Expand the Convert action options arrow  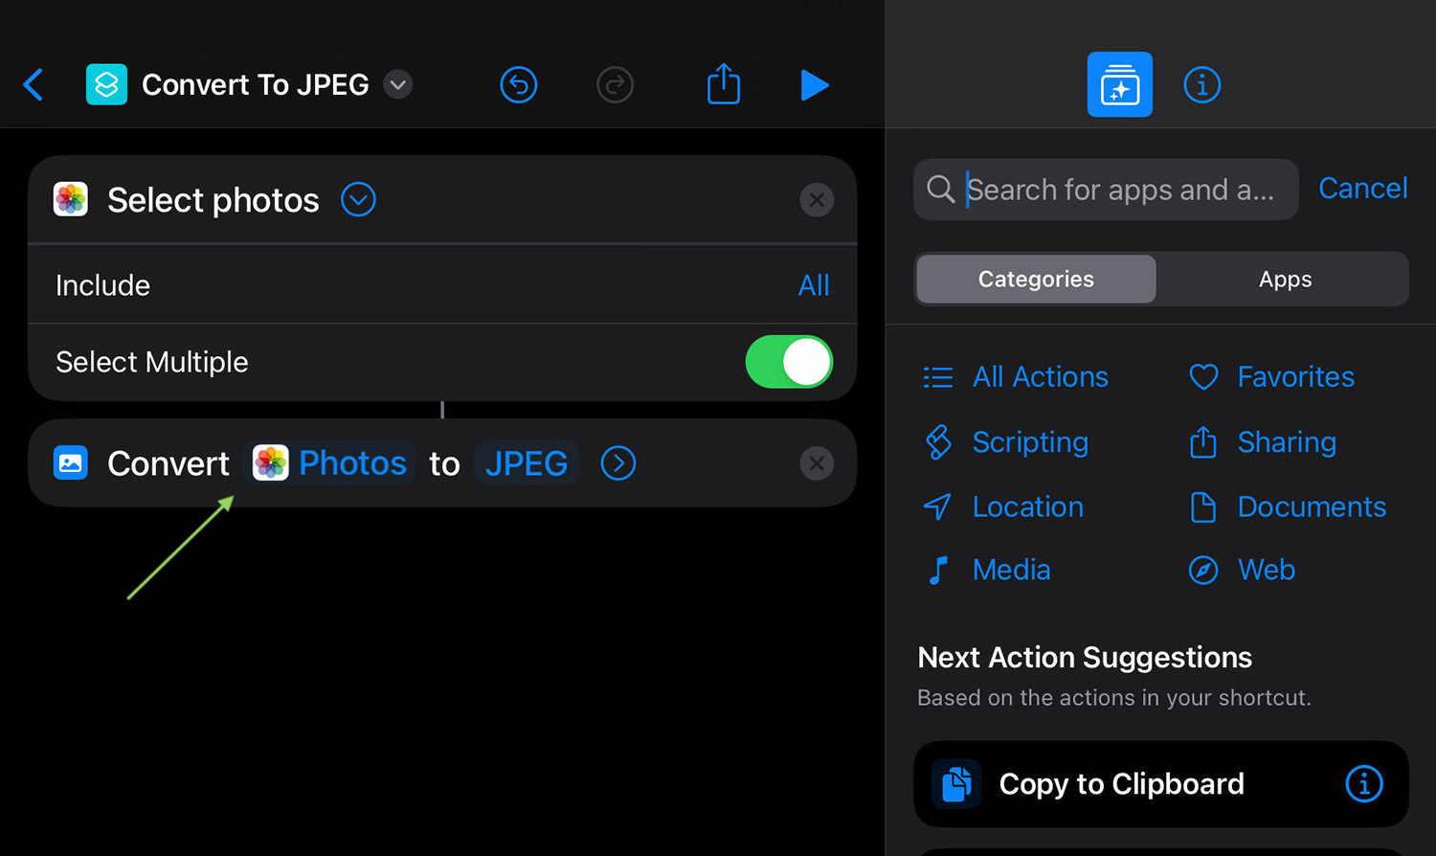tap(618, 463)
